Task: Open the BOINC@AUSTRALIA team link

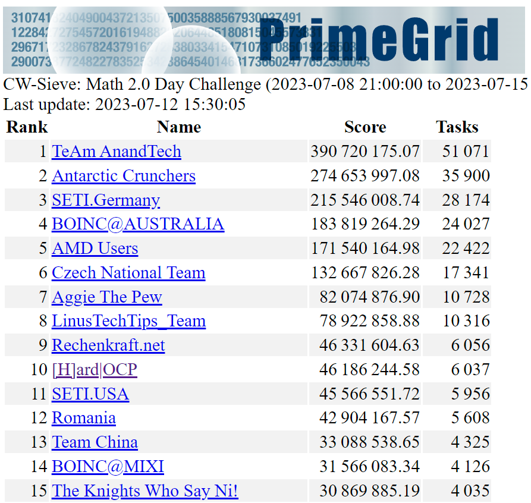Action: (138, 224)
